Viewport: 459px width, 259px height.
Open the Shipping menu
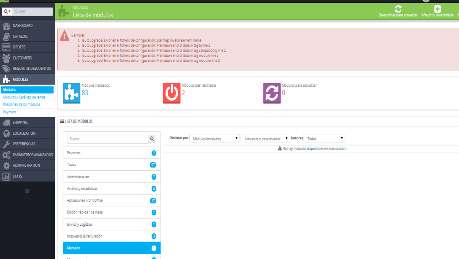tap(27, 123)
